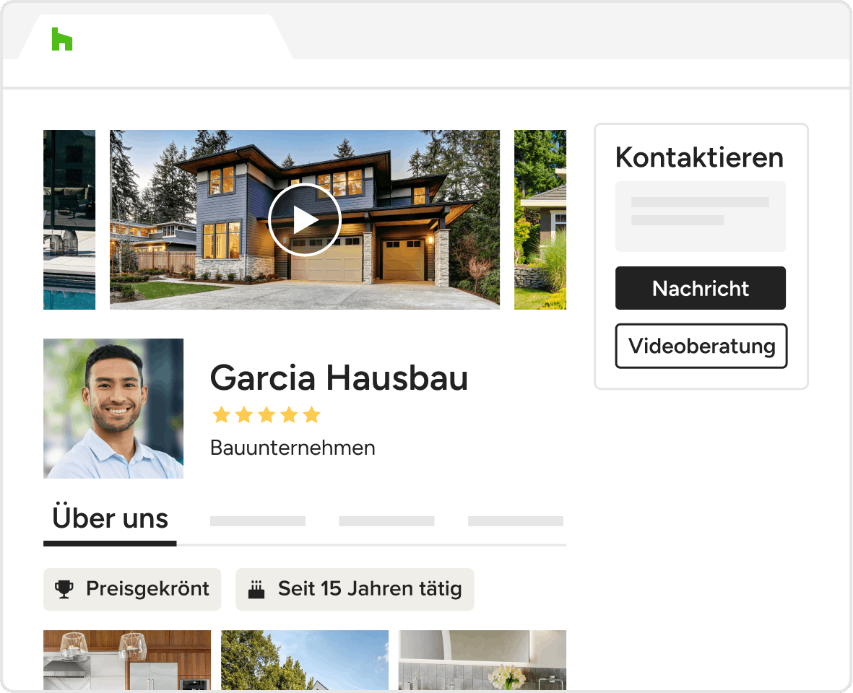Click the five-star rating
The height and width of the screenshot is (693, 853).
(x=266, y=414)
